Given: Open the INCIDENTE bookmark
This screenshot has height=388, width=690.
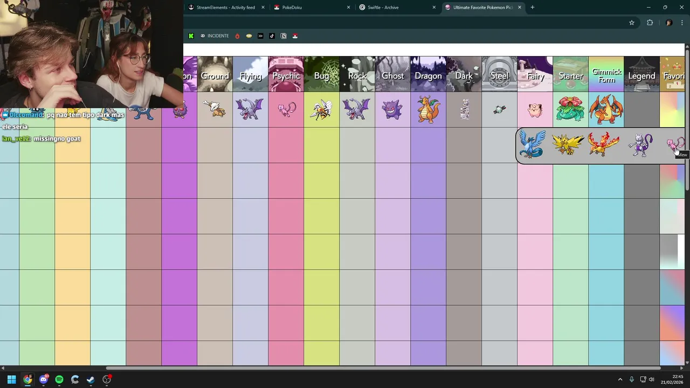Looking at the screenshot, I should click(215, 36).
